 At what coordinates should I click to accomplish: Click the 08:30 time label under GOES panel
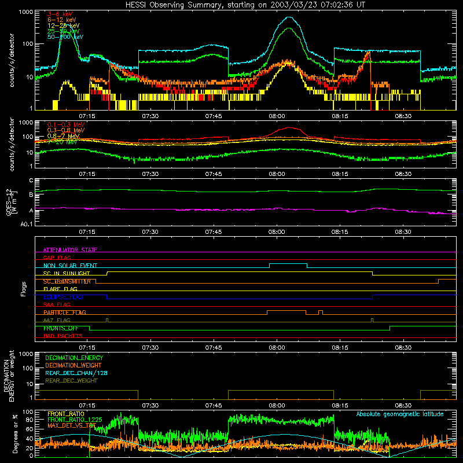(403, 232)
